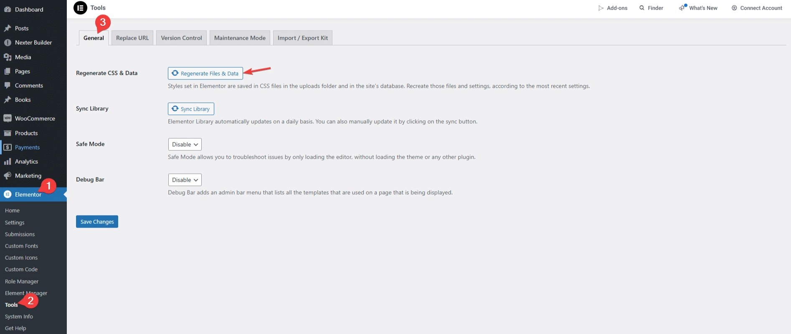Screen dimensions: 791x334
Task: Open the Version Control tab
Action: point(181,38)
